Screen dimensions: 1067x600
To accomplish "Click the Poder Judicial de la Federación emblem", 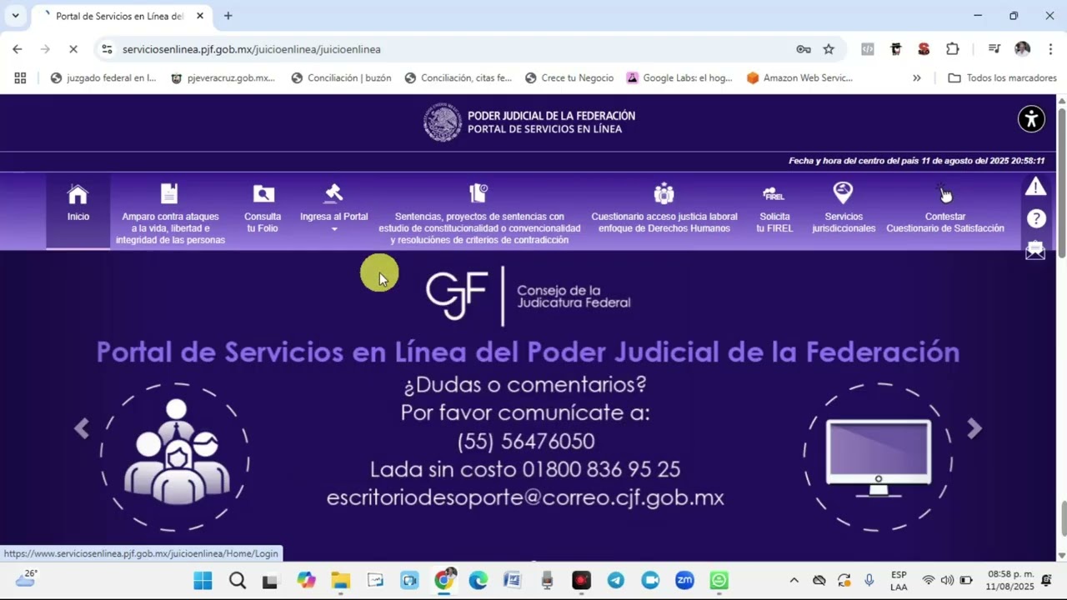I will click(442, 122).
